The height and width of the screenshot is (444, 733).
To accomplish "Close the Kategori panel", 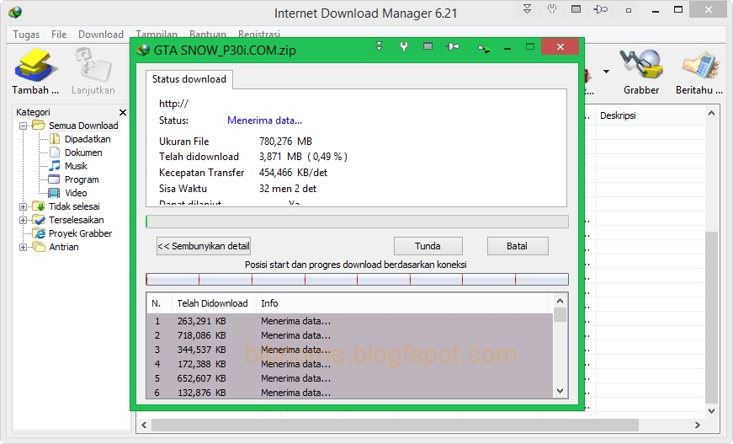I will [x=123, y=112].
